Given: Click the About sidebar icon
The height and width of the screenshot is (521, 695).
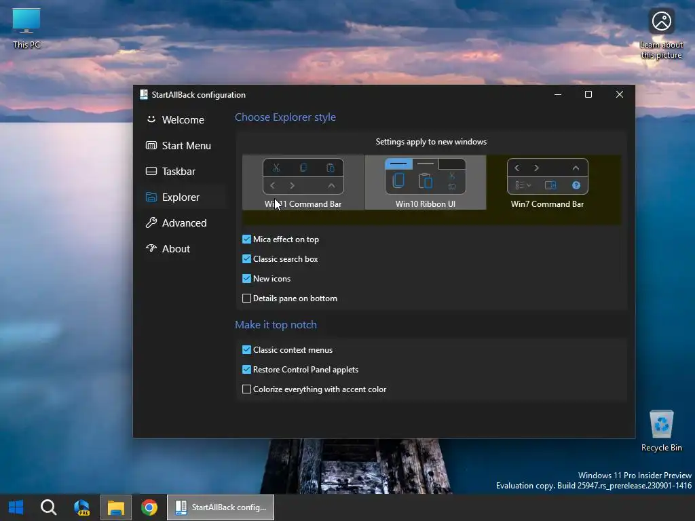Looking at the screenshot, I should (151, 248).
